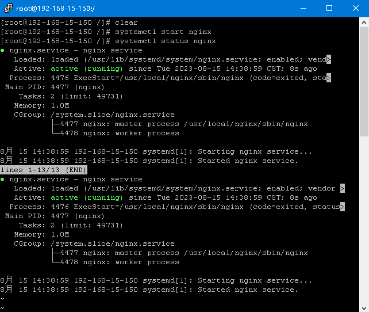Click the 'lines 1-13/13 (END)' pager status

(x=44, y=170)
